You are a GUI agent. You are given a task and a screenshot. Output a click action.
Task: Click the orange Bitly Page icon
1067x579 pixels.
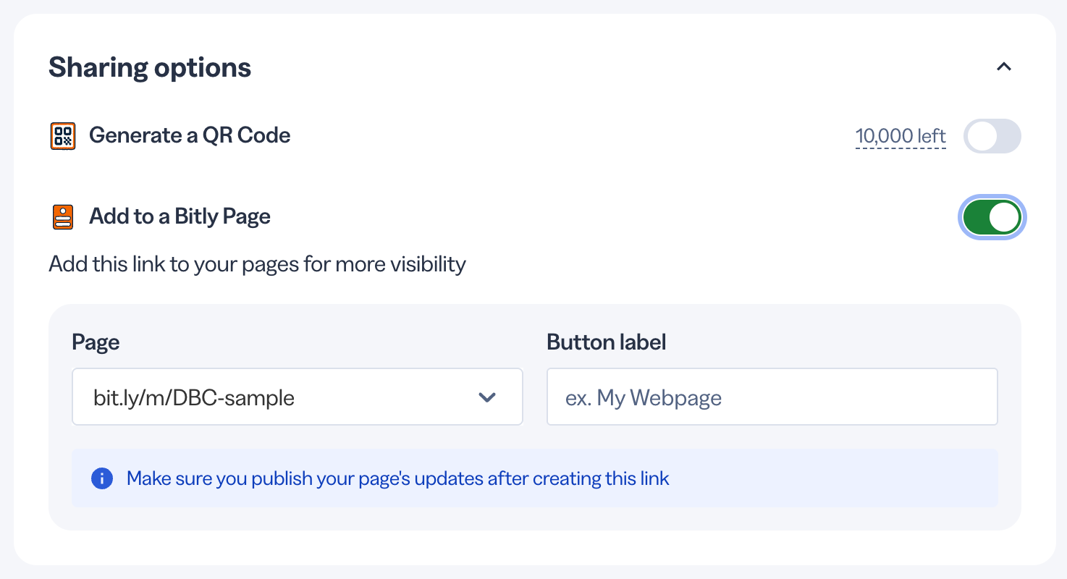[63, 217]
